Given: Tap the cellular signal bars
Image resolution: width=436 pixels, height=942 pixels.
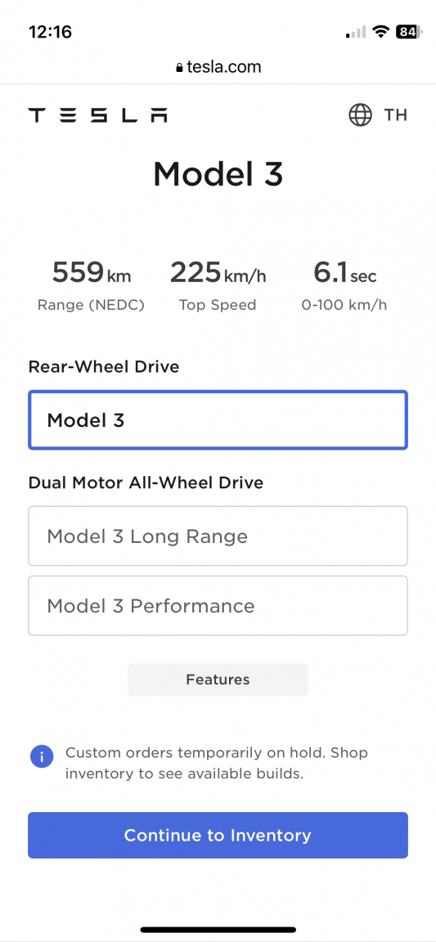Looking at the screenshot, I should coord(356,33).
